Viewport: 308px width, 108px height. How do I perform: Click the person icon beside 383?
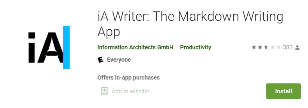297,48
